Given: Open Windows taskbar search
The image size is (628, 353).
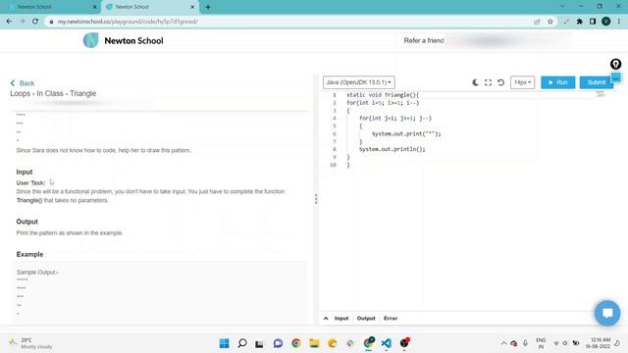Looking at the screenshot, I should pyautogui.click(x=242, y=343).
